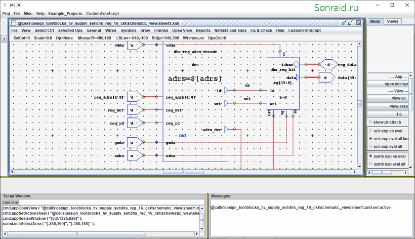Click the schematic horizontal scrollbar thumb
The width and height of the screenshot is (415, 239).
tap(183, 172)
